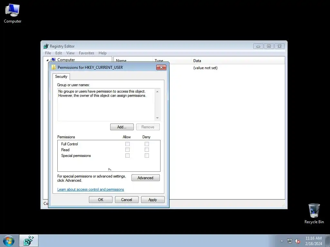The width and height of the screenshot is (330, 247).
Task: Select the Computer item in the registry tree
Action: [66, 59]
